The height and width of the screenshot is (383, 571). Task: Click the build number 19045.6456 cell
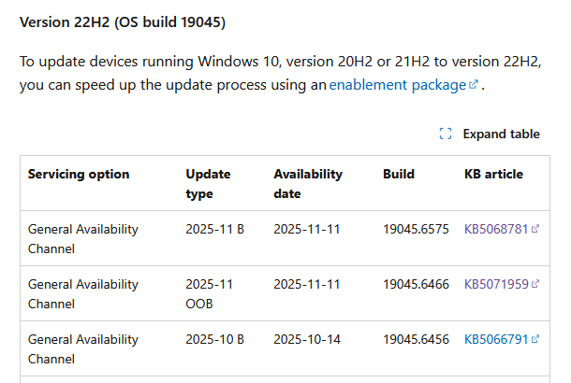[x=416, y=339]
